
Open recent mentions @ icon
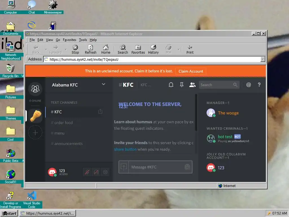coord(248,85)
